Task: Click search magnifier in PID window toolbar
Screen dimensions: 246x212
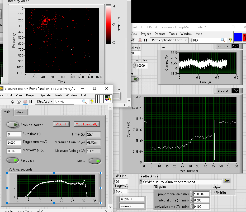Action: click(223, 40)
